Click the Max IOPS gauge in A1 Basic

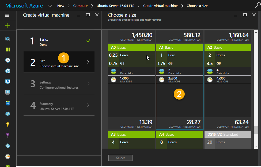click(162, 80)
